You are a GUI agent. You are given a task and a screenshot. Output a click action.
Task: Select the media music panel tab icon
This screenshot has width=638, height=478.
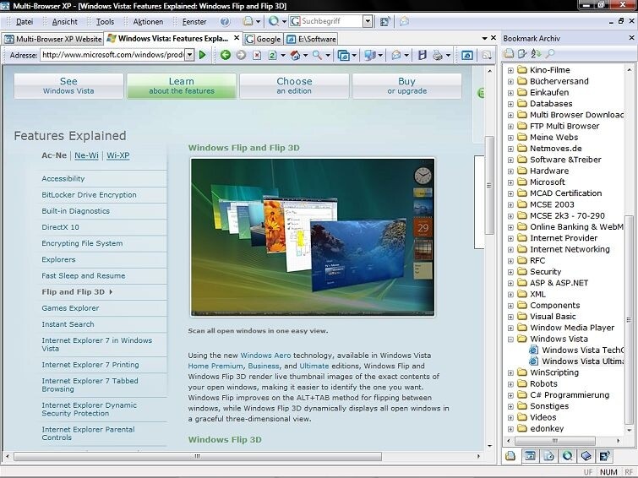click(x=605, y=456)
